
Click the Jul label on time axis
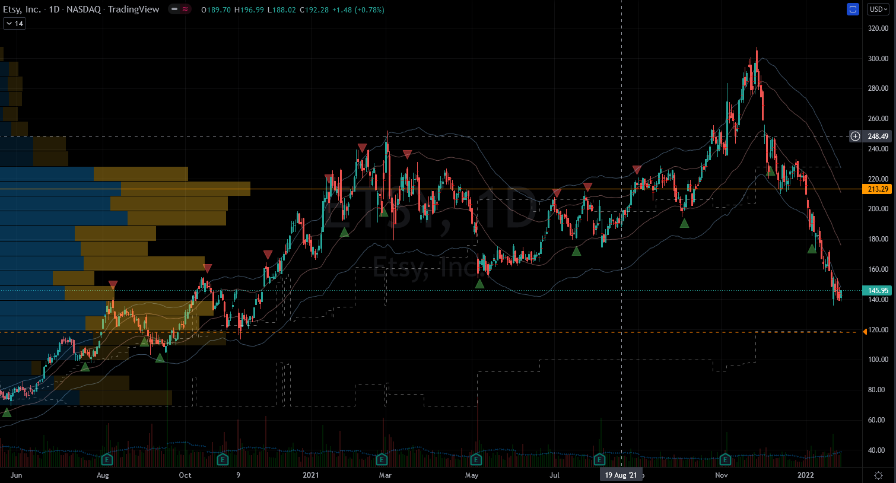[554, 475]
